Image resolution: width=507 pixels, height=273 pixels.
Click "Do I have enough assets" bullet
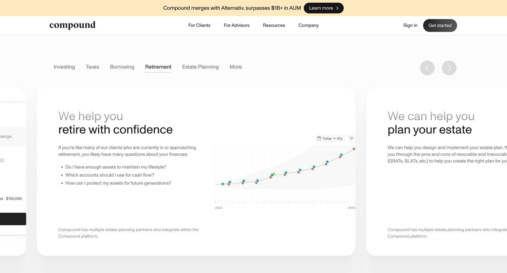[x=116, y=167]
